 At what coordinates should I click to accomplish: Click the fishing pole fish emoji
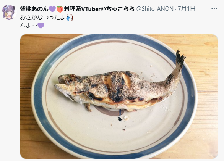70,18
